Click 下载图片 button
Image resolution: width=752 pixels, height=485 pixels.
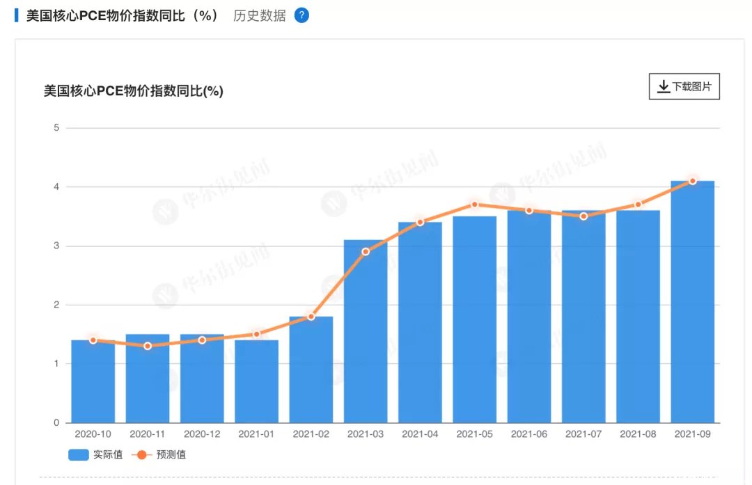(x=684, y=86)
